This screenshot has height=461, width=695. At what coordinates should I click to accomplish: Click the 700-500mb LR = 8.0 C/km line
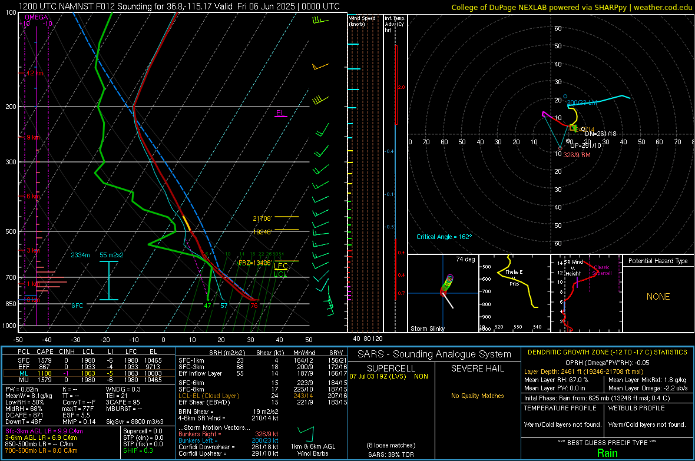pyautogui.click(x=41, y=450)
